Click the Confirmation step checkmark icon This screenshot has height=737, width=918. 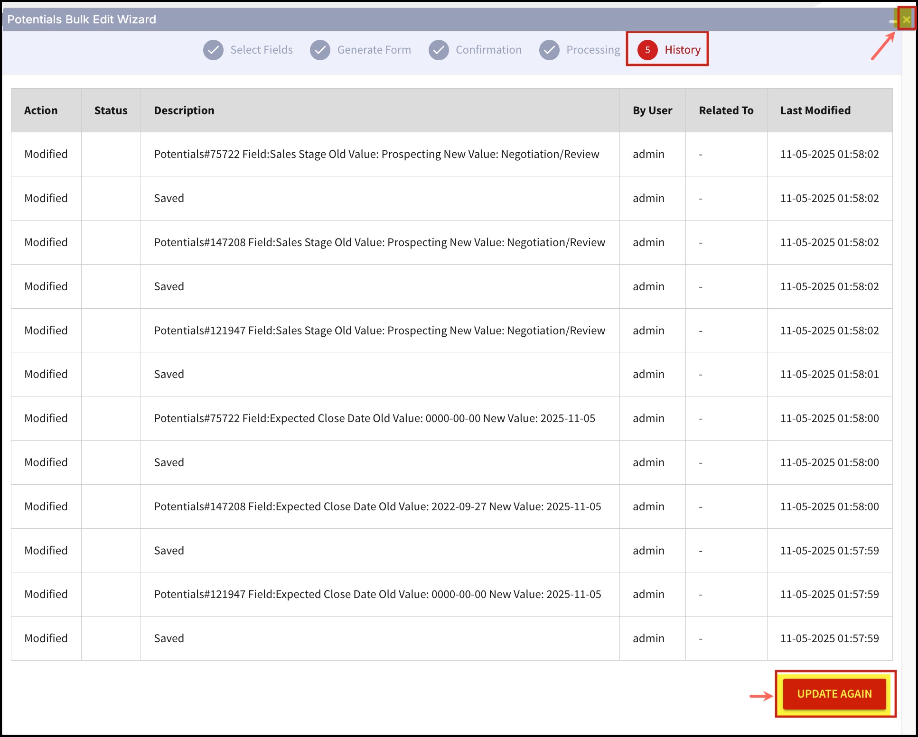click(x=439, y=50)
